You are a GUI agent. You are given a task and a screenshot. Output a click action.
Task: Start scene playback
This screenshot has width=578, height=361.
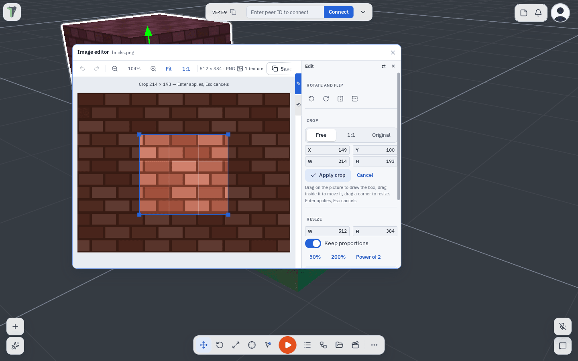click(288, 345)
